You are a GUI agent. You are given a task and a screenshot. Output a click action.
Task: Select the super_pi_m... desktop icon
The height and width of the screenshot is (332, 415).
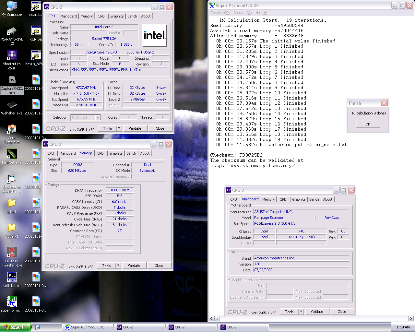pos(12,305)
